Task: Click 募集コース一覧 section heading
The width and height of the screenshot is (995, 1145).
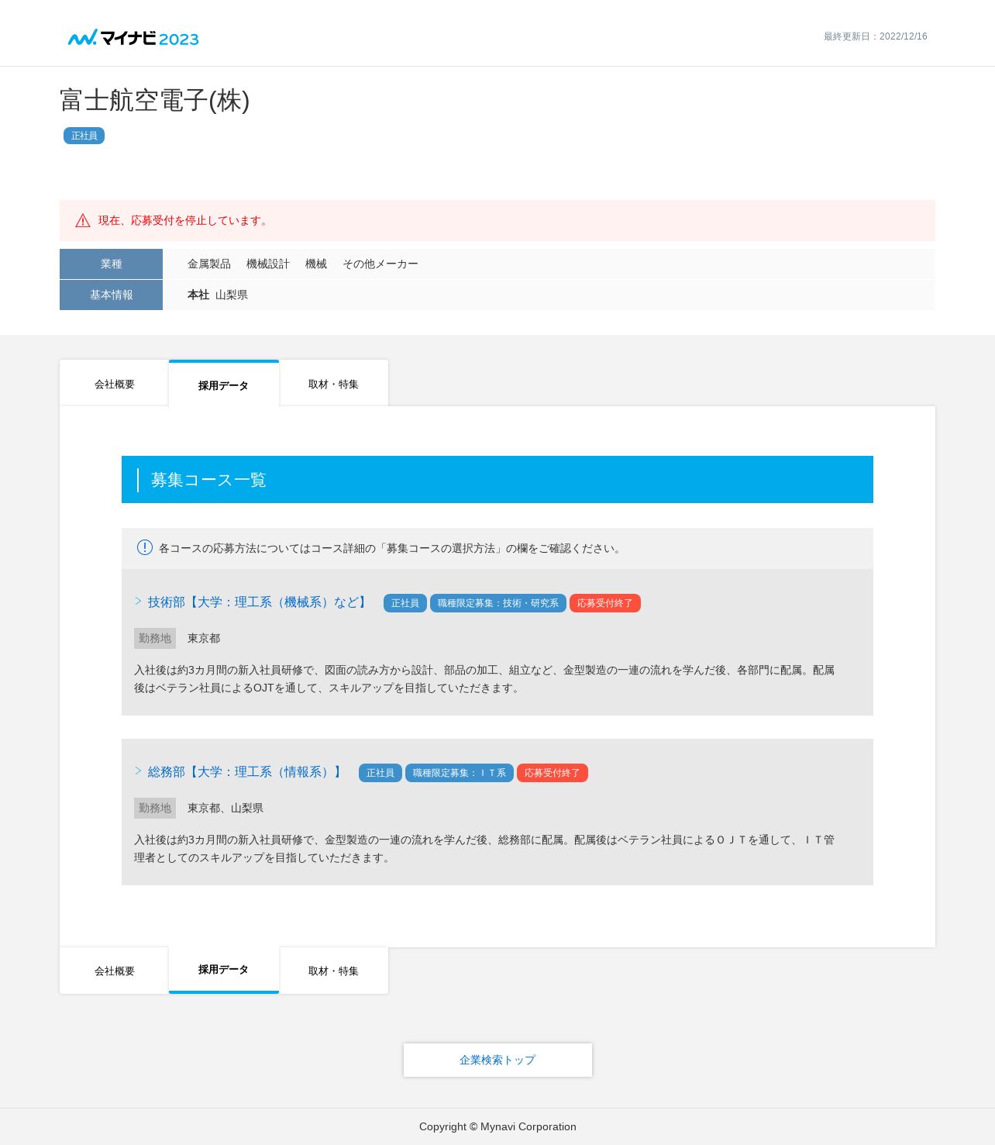Action: (208, 480)
